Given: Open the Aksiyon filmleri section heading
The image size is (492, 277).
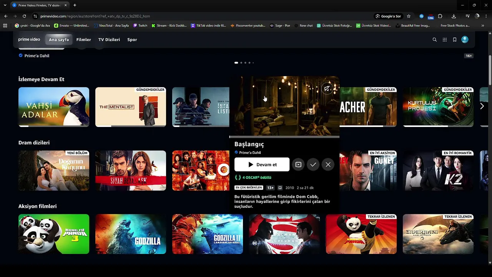Looking at the screenshot, I should pos(37,206).
